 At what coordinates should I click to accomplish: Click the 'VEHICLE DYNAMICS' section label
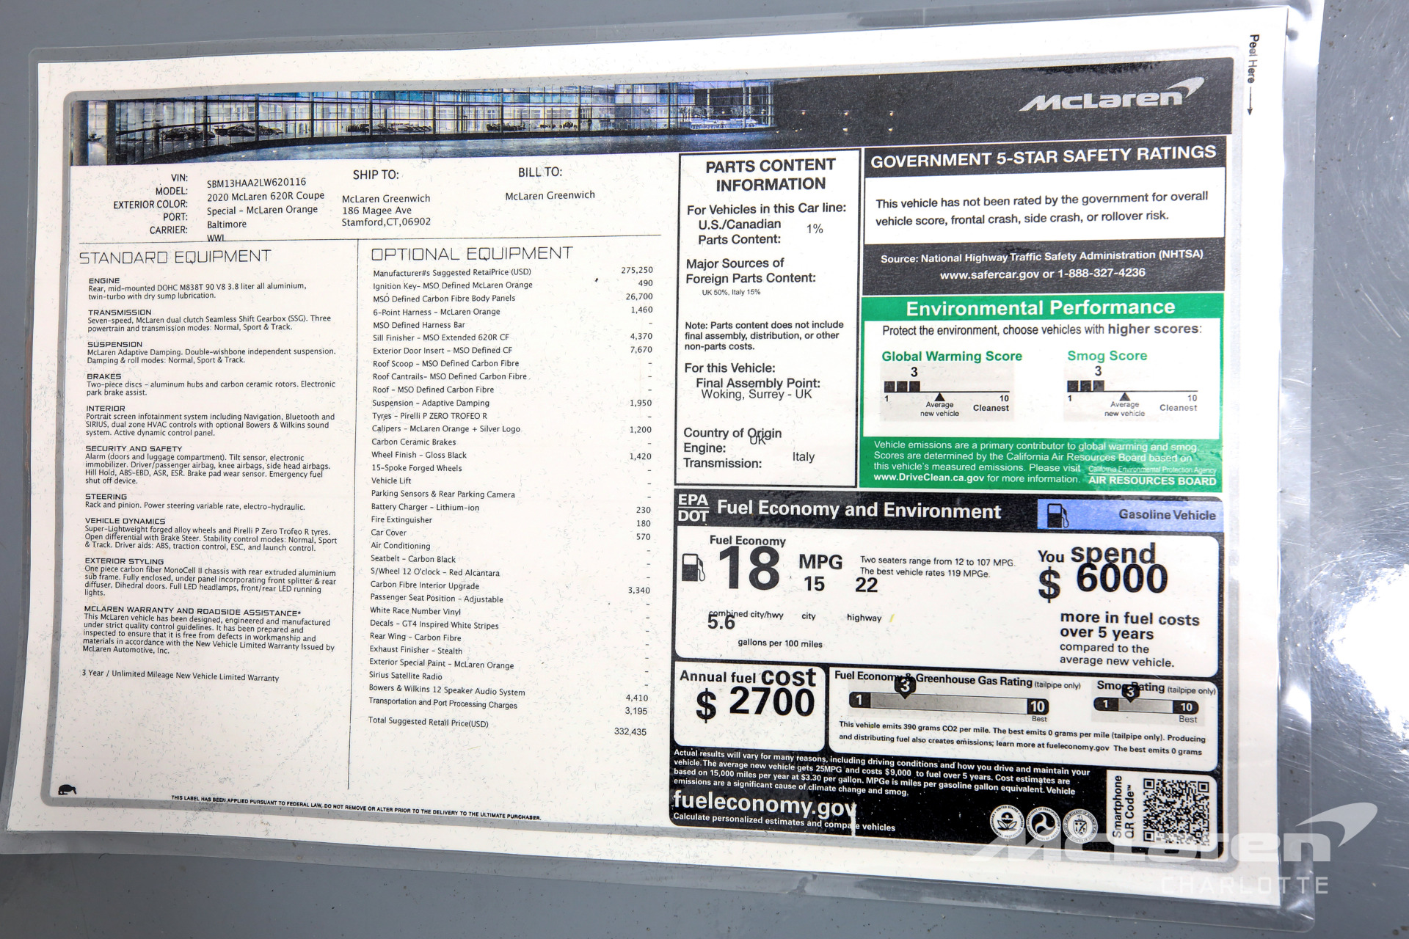point(125,521)
